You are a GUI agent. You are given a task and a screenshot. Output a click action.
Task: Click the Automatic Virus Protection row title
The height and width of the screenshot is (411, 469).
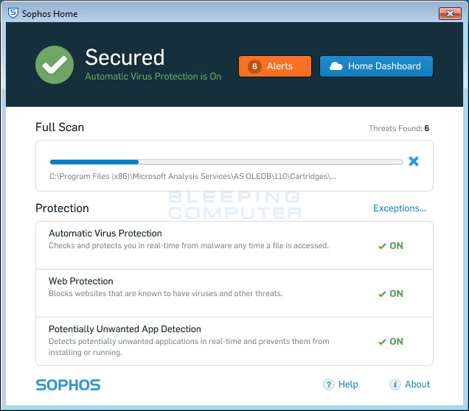pos(105,233)
